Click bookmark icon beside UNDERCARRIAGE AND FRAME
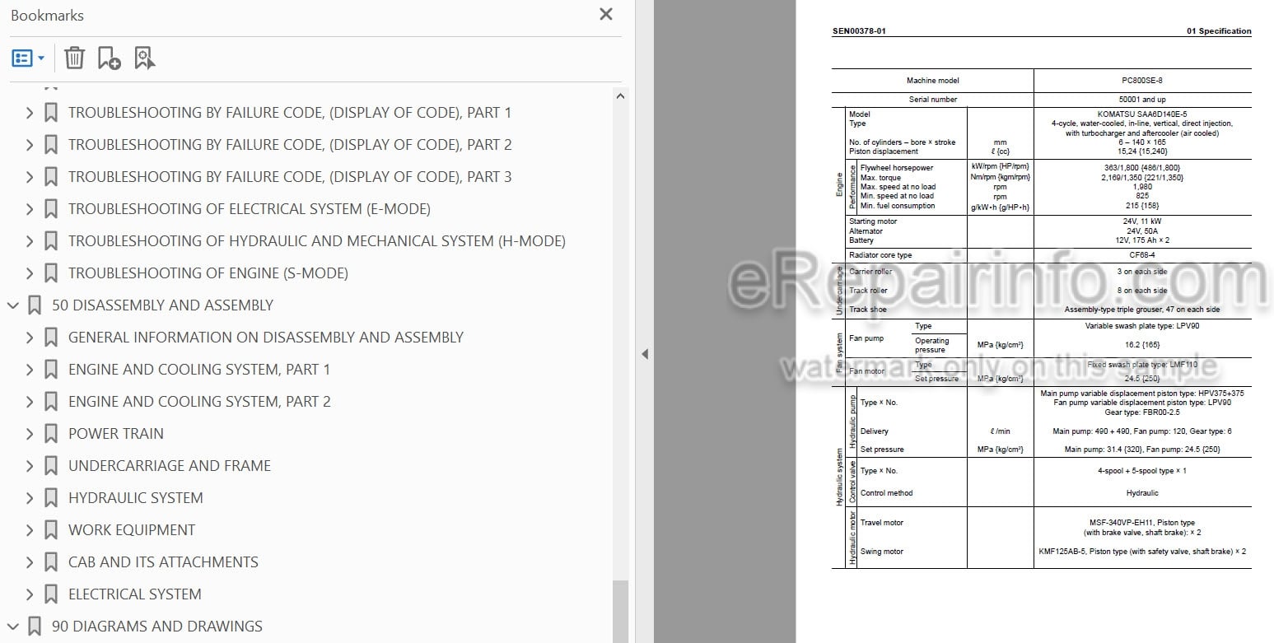This screenshot has height=643, width=1274. (51, 466)
